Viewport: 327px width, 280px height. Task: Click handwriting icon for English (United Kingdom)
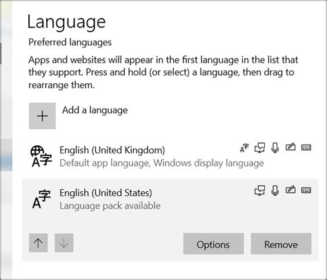pyautogui.click(x=290, y=147)
